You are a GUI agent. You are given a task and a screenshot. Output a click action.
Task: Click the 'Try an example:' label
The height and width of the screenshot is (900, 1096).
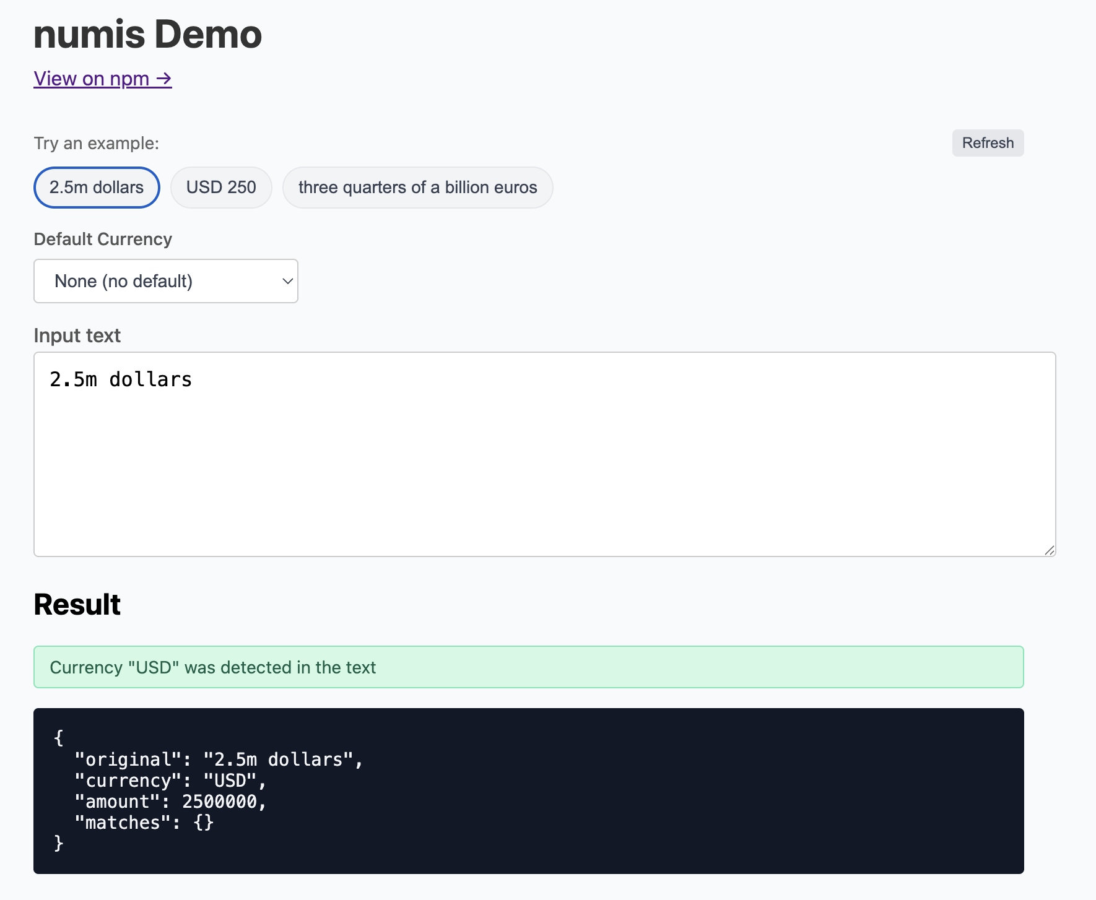tap(95, 143)
